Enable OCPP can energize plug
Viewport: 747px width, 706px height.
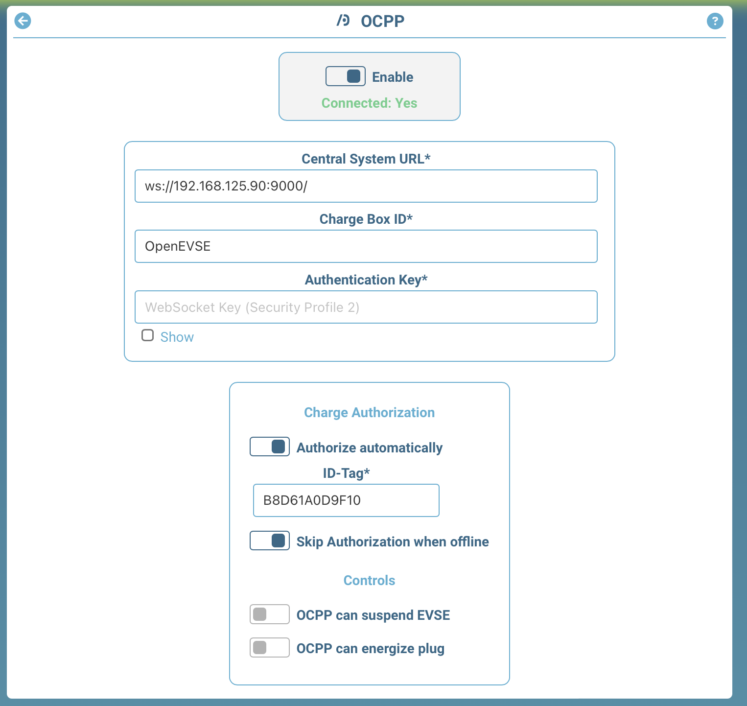(x=269, y=647)
